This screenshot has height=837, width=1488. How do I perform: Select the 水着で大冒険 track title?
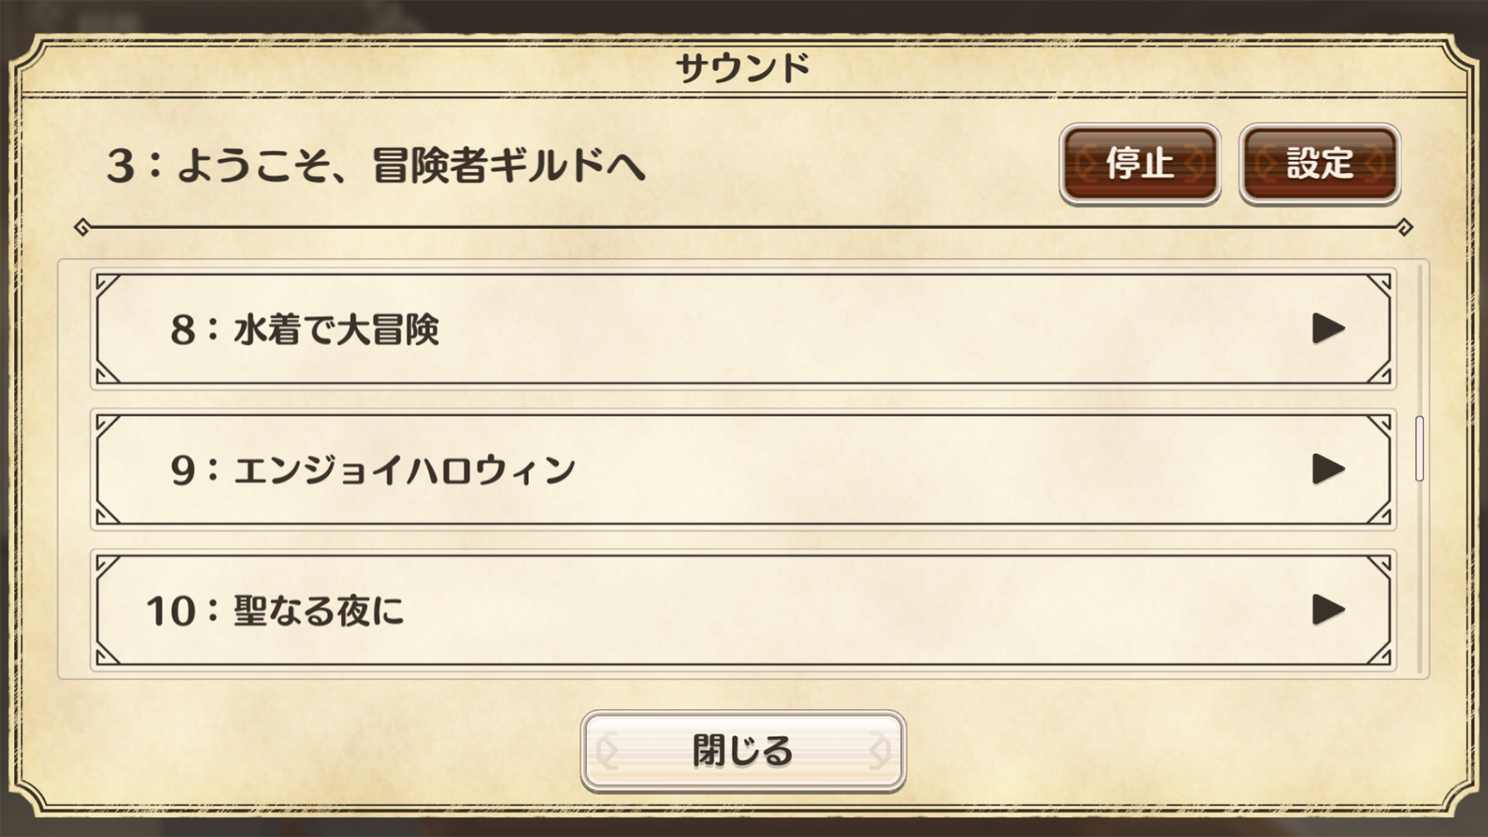(336, 329)
